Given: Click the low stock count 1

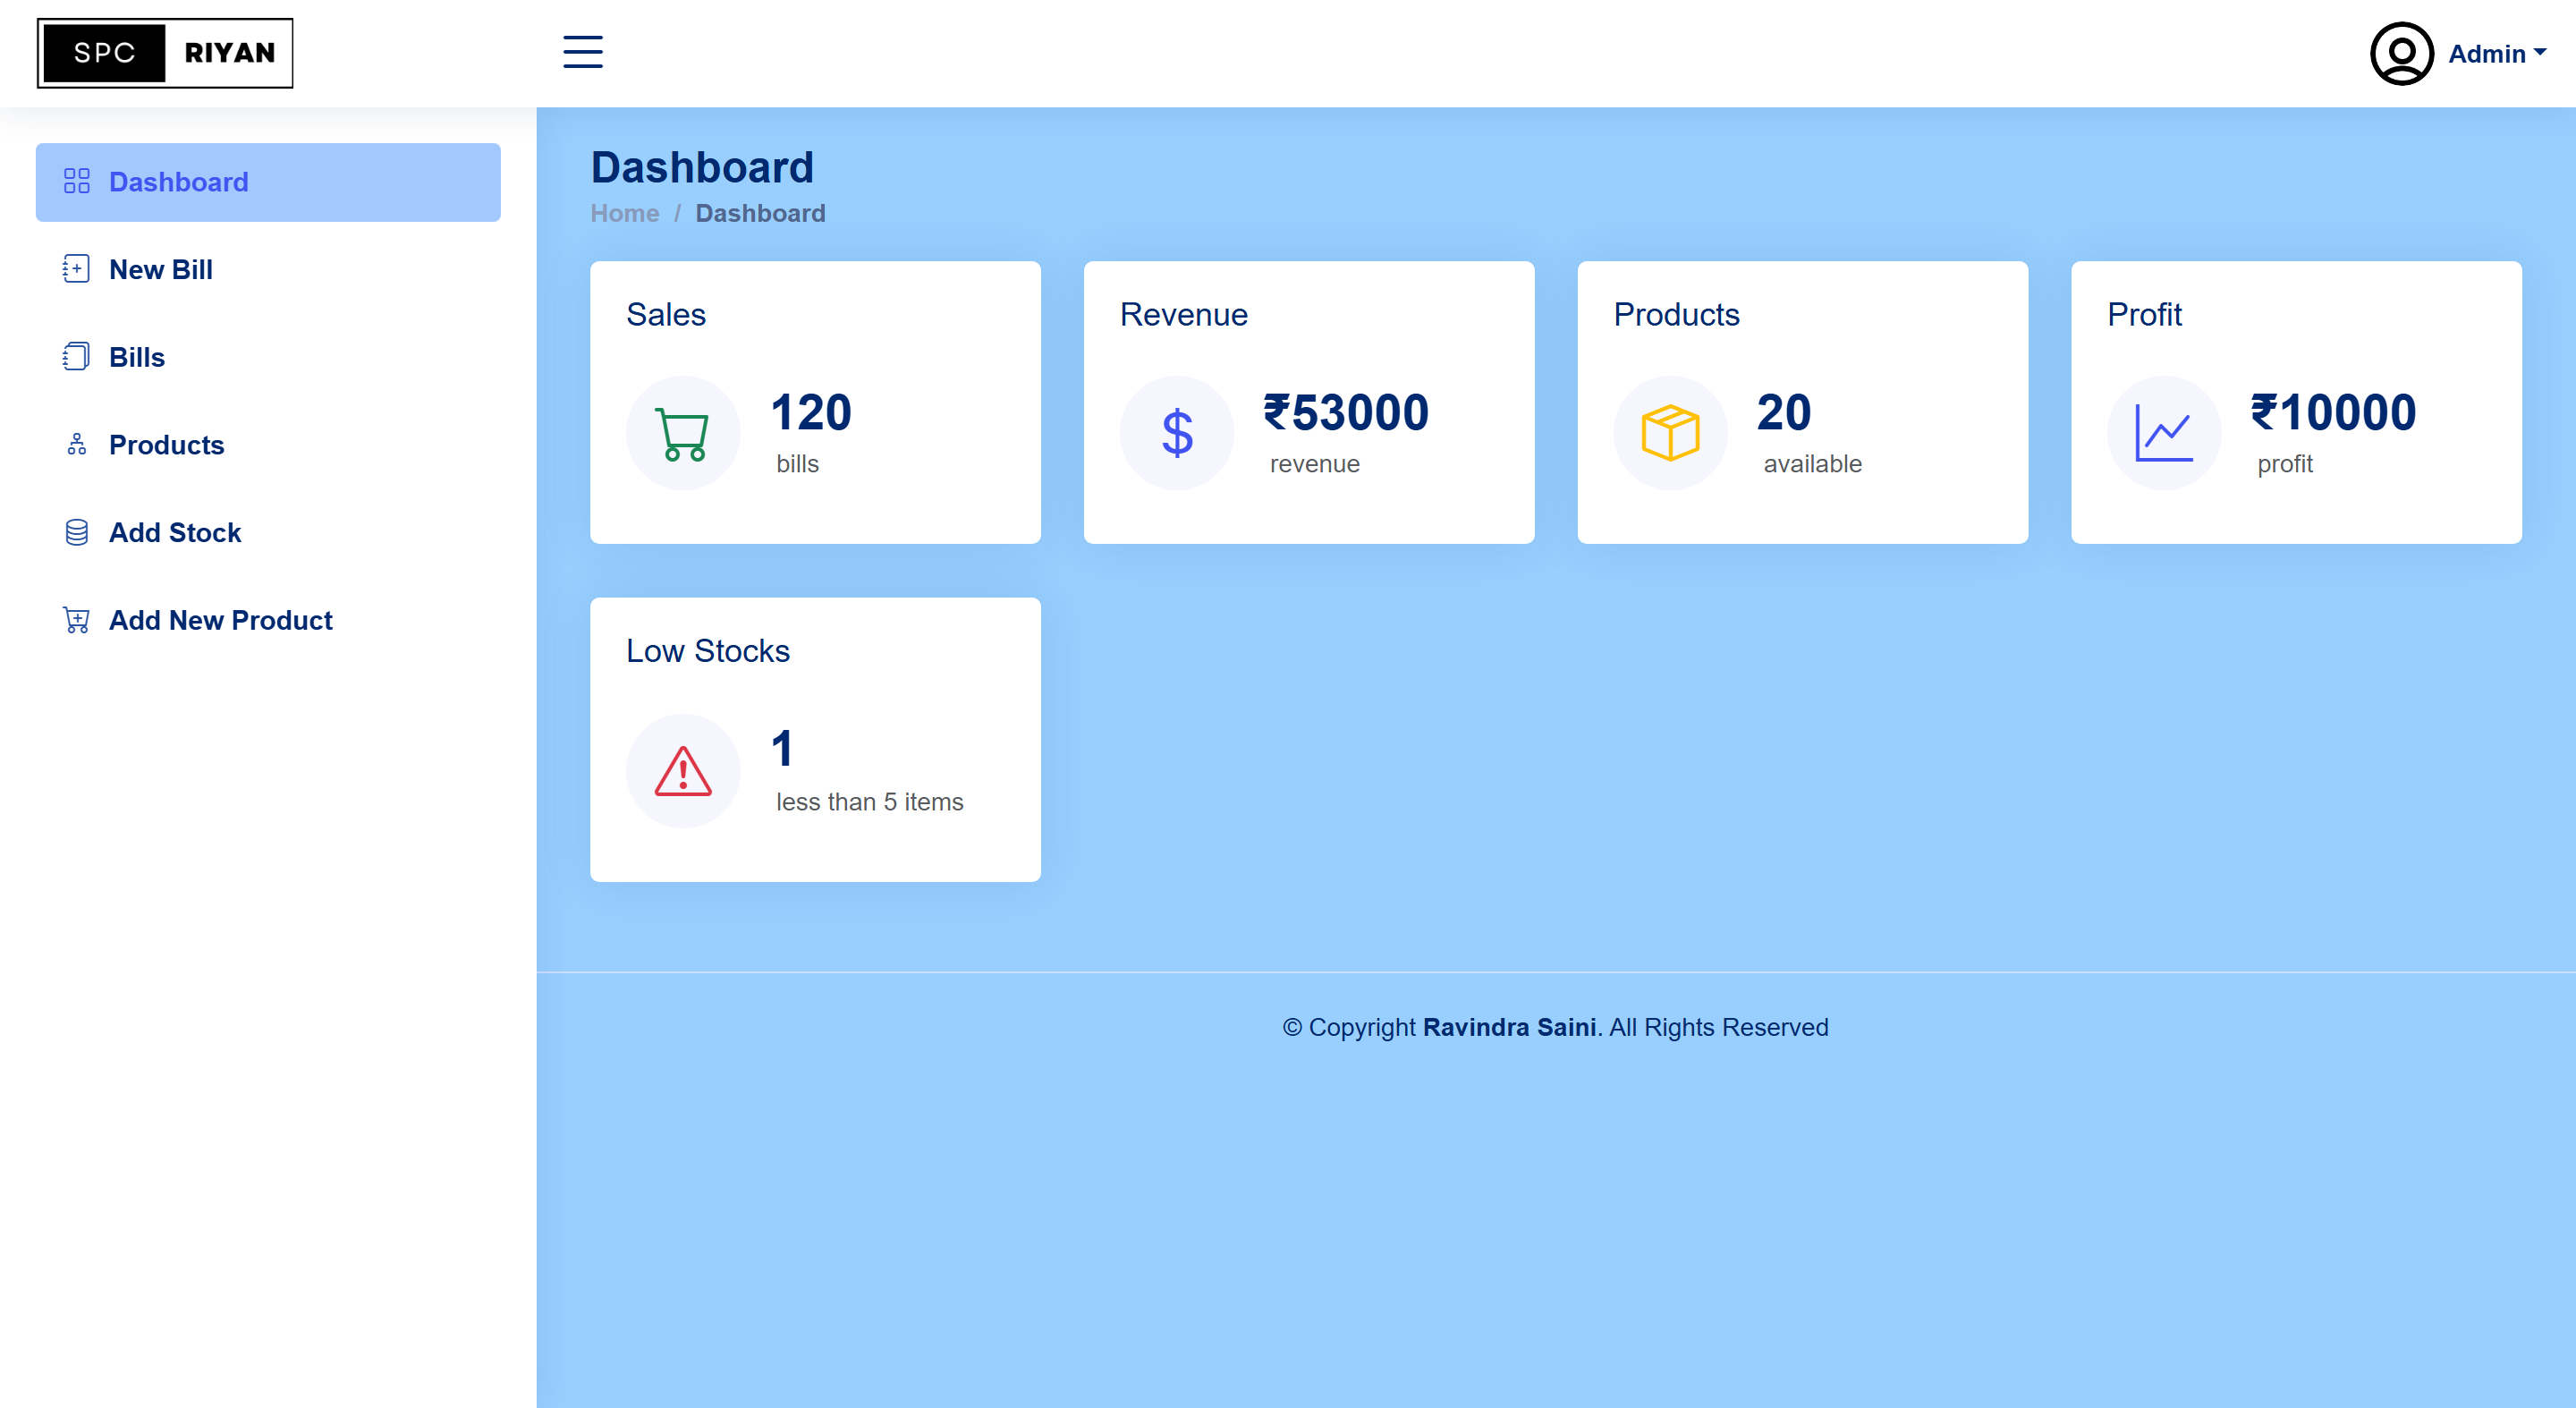Looking at the screenshot, I should pos(782,749).
